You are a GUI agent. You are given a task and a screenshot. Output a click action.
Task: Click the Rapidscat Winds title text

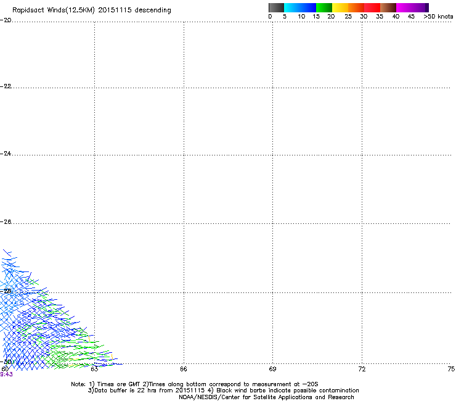coord(92,10)
